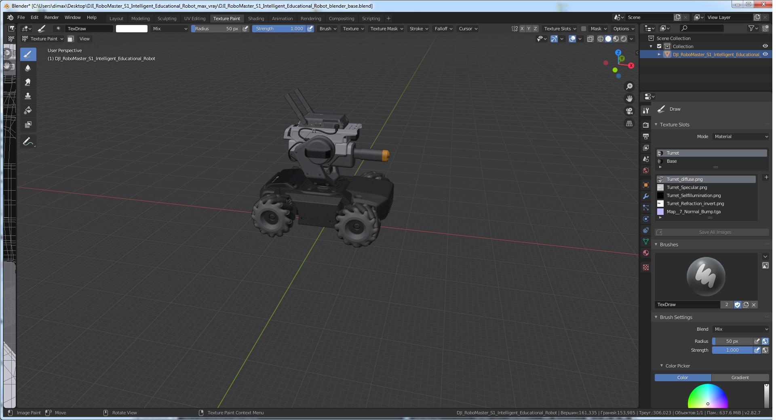Click the pan view hand icon
The image size is (776, 420).
(x=629, y=99)
